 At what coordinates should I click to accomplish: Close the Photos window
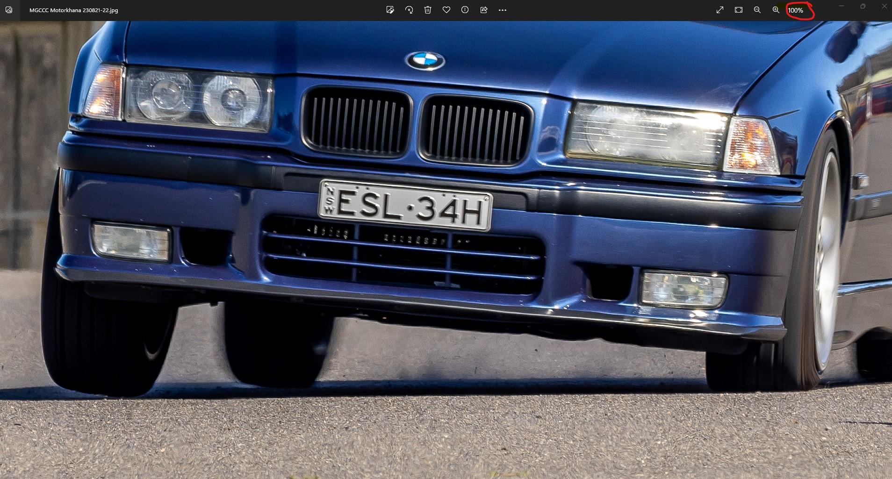click(884, 6)
